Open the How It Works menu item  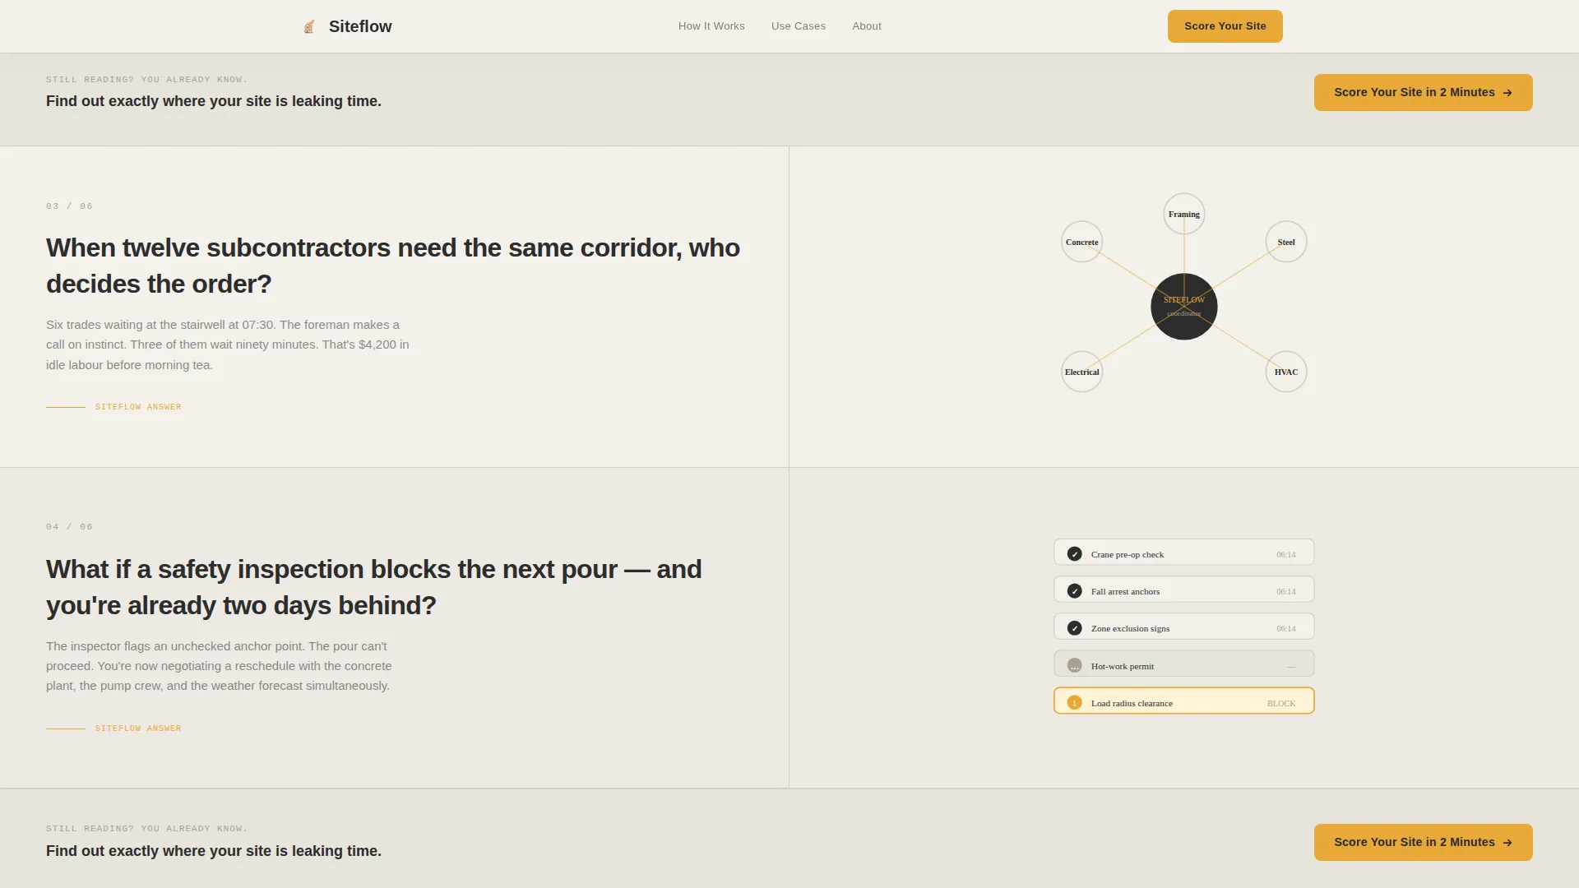pos(711,26)
